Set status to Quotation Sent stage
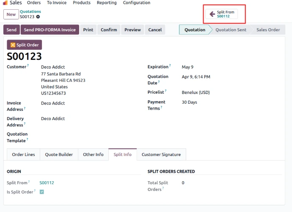The height and width of the screenshot is (212, 292). point(231,30)
